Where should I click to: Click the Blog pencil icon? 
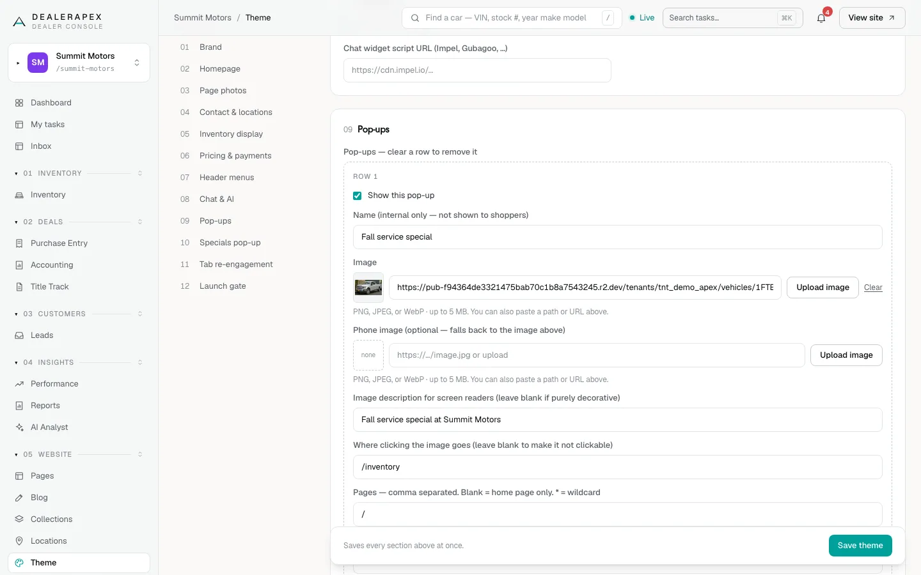click(19, 498)
